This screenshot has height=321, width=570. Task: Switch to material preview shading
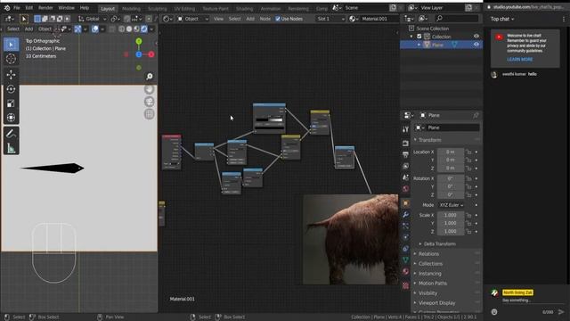pos(136,29)
